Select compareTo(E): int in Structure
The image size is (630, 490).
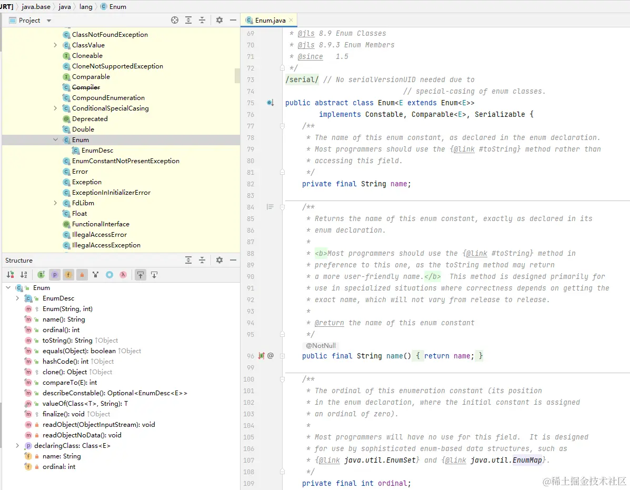(69, 382)
